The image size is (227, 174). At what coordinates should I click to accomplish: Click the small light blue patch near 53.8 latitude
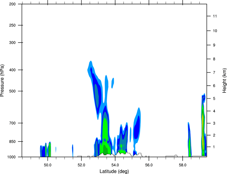coord(112,83)
